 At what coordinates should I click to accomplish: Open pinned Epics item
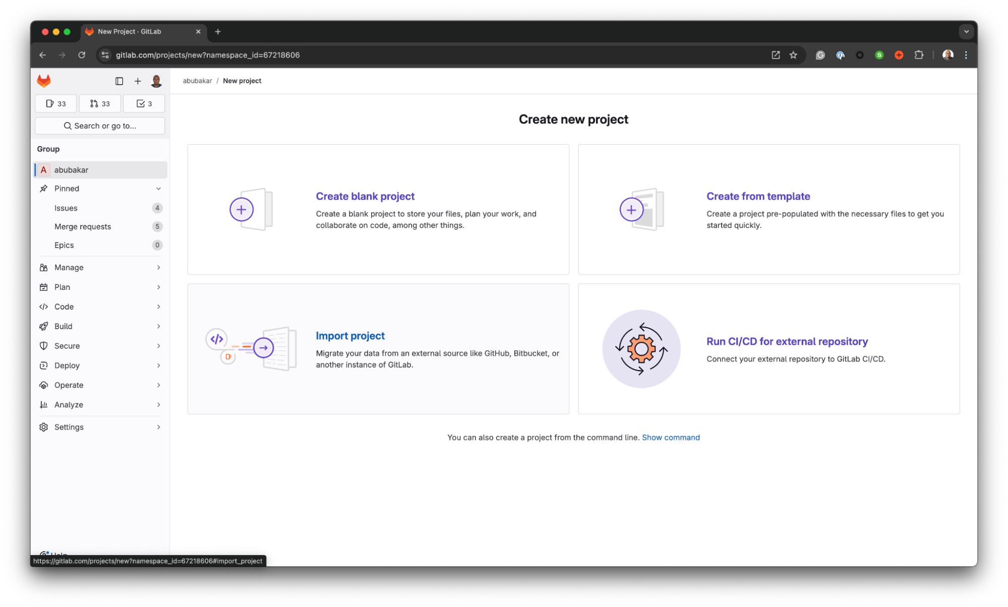tap(100, 245)
